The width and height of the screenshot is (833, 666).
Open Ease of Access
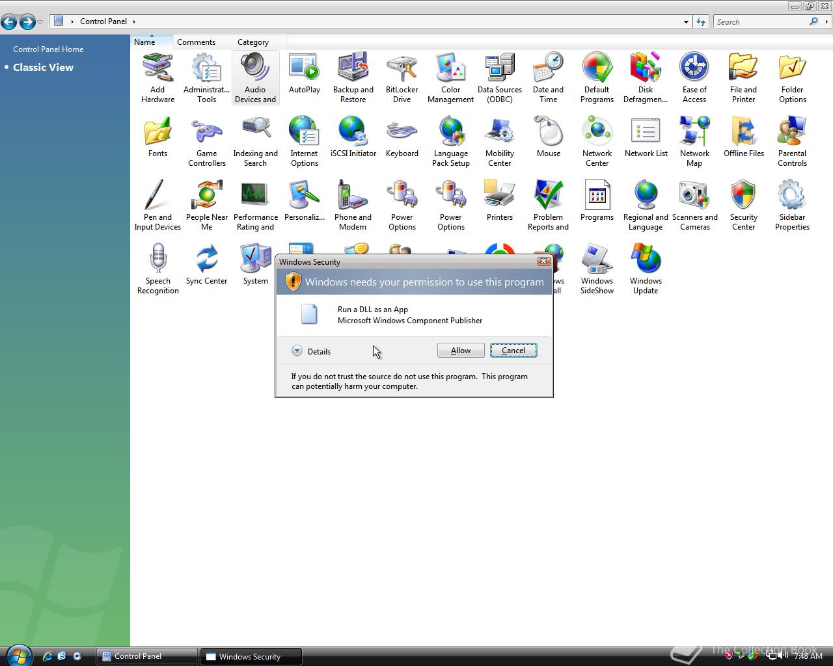[x=694, y=78]
